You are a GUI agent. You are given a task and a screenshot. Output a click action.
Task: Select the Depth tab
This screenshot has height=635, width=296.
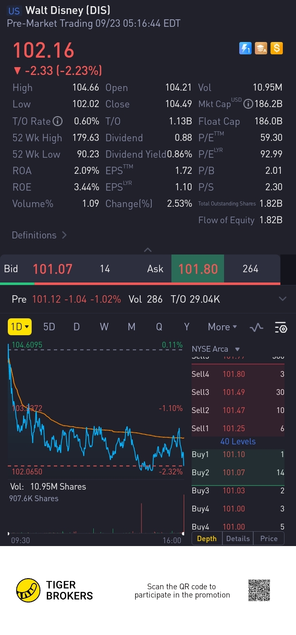pyautogui.click(x=207, y=539)
